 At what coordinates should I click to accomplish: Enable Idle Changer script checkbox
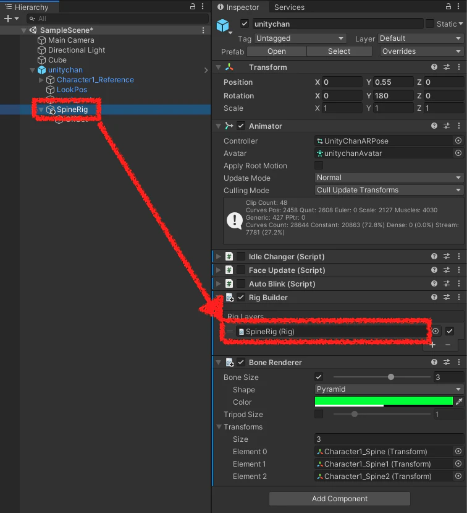point(241,256)
